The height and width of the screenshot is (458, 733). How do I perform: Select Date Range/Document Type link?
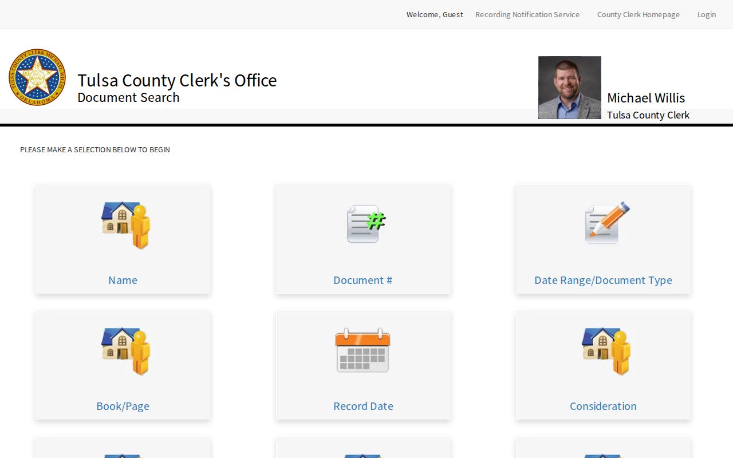click(603, 280)
